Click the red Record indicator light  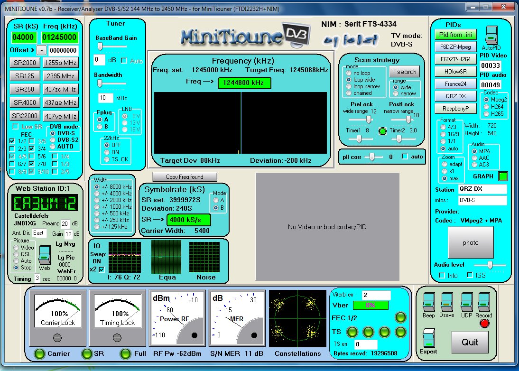click(484, 324)
